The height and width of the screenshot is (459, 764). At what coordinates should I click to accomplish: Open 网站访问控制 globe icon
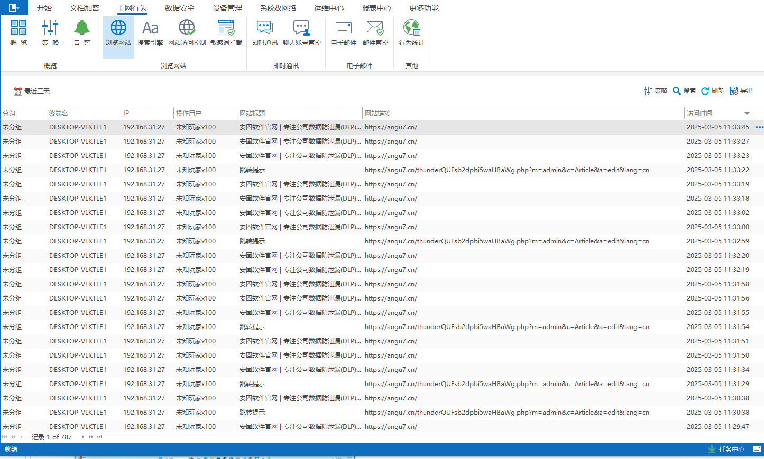(x=187, y=32)
